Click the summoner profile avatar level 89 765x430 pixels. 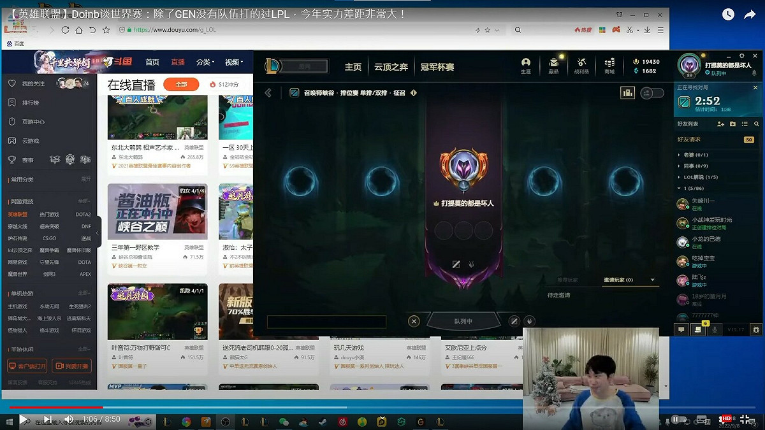(689, 66)
